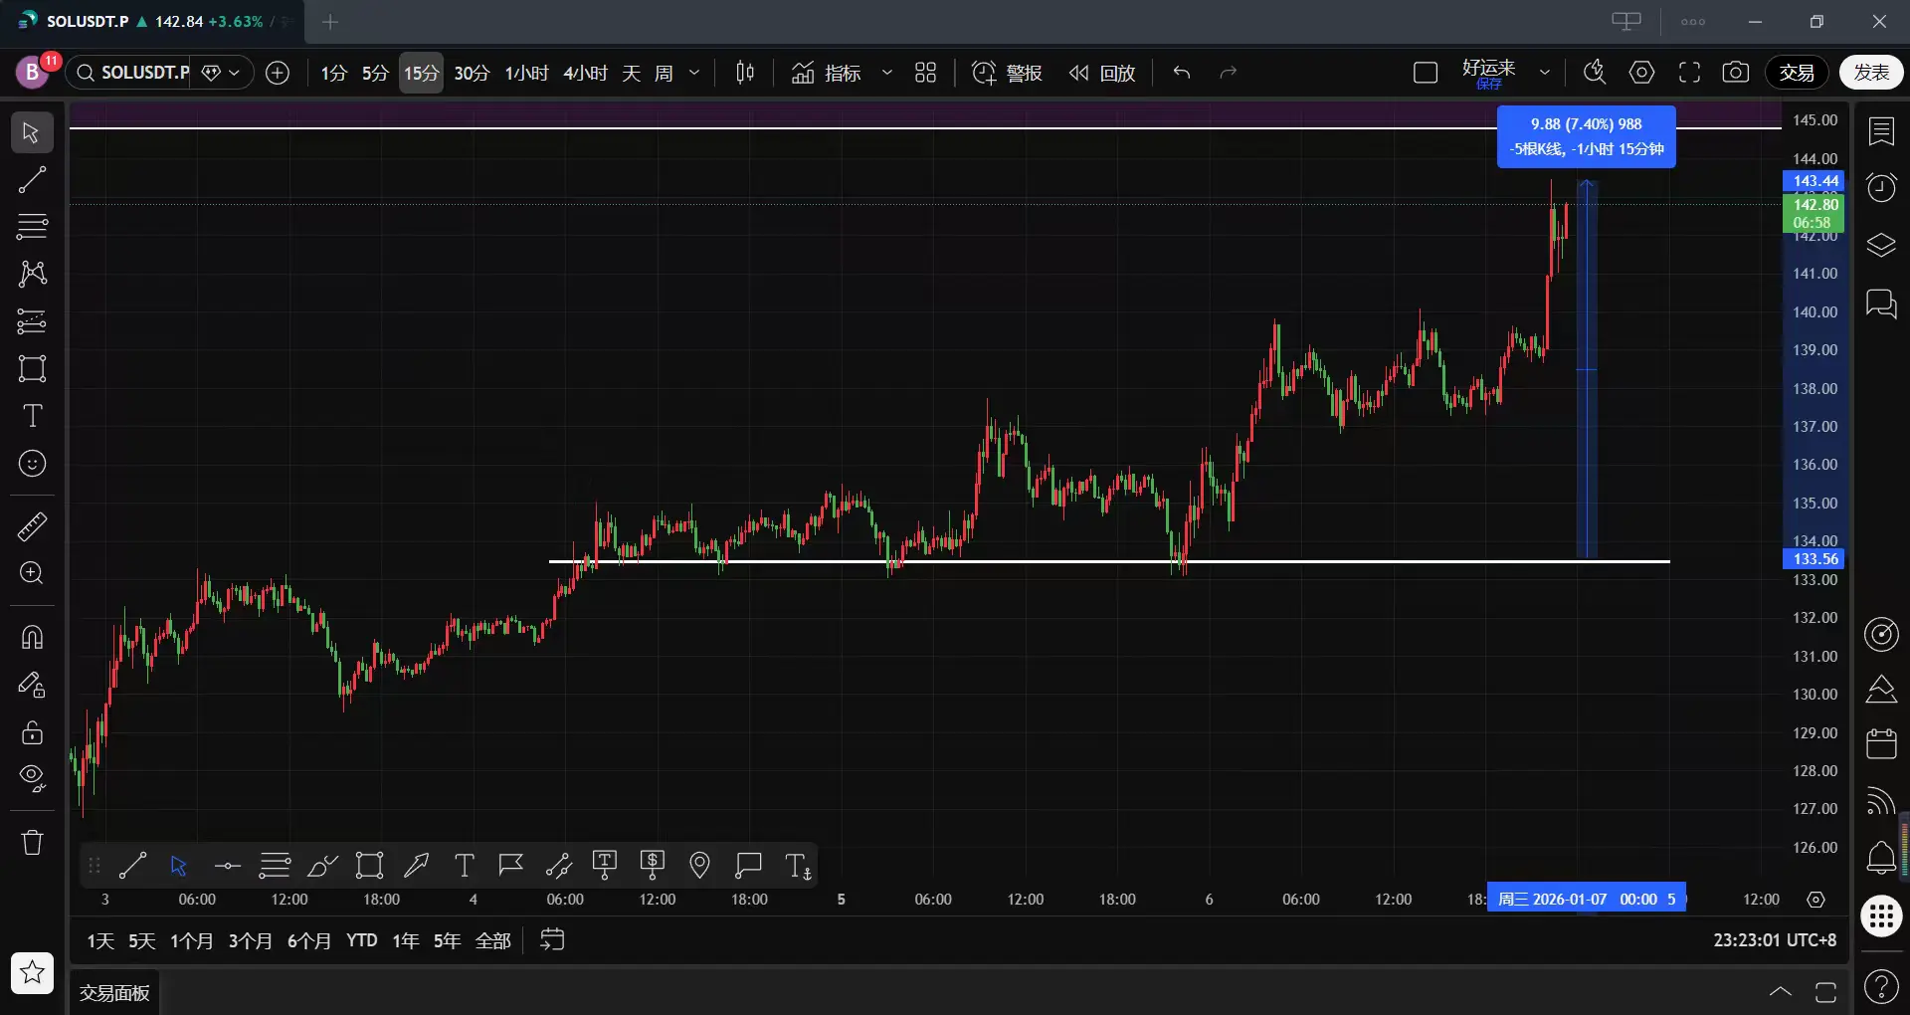Hide all drawings with eye icon
Viewport: 1910px width, 1015px height.
pos(32,778)
